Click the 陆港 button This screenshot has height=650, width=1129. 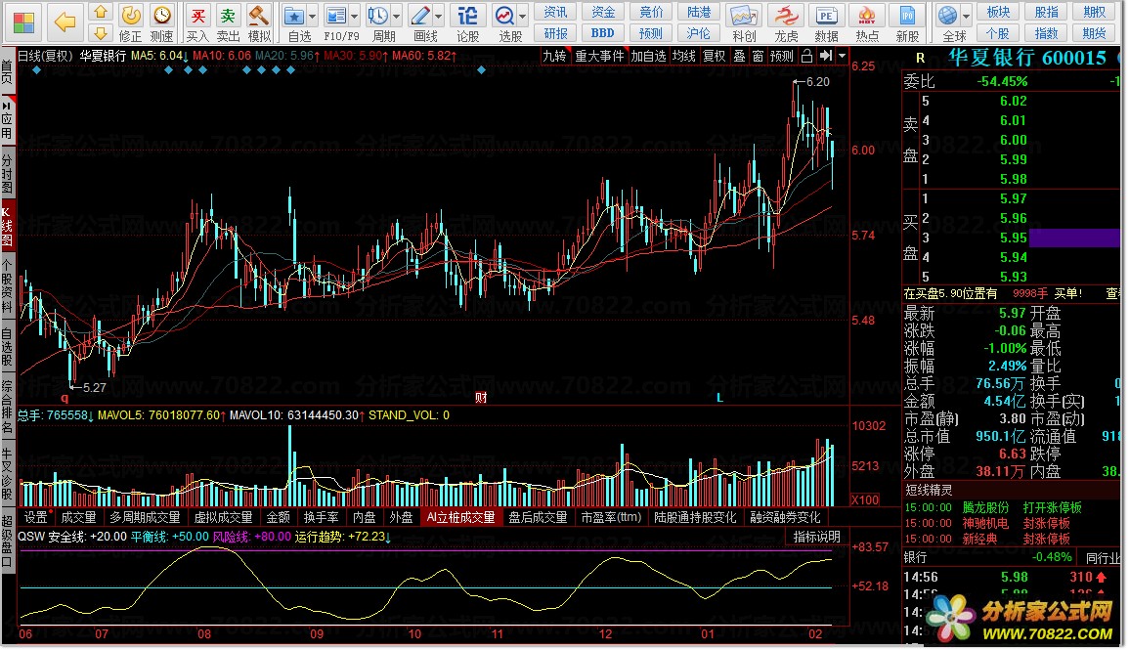699,13
